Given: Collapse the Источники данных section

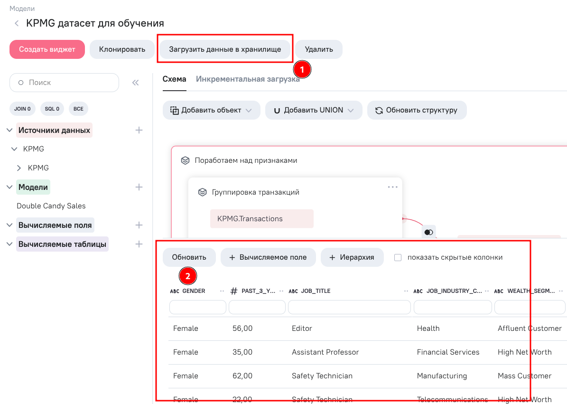Looking at the screenshot, I should 10,130.
